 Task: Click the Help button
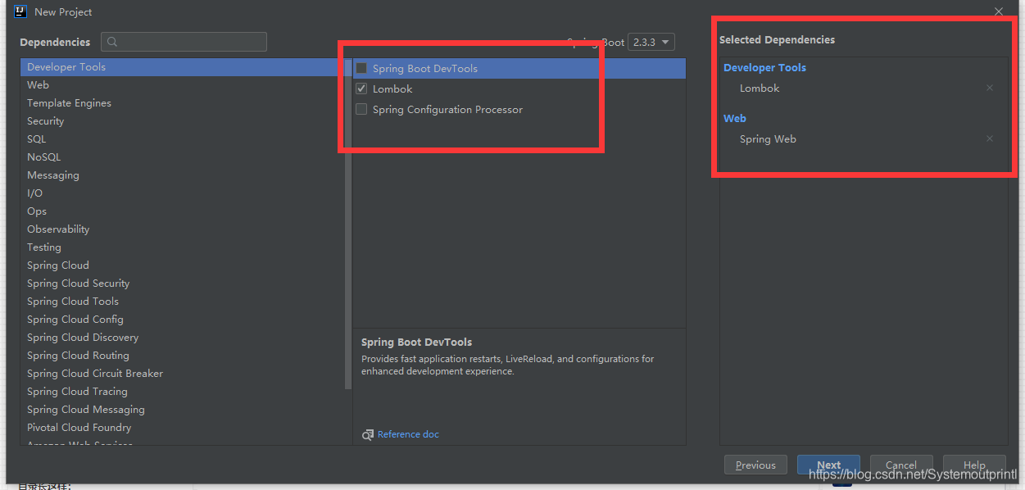point(974,465)
